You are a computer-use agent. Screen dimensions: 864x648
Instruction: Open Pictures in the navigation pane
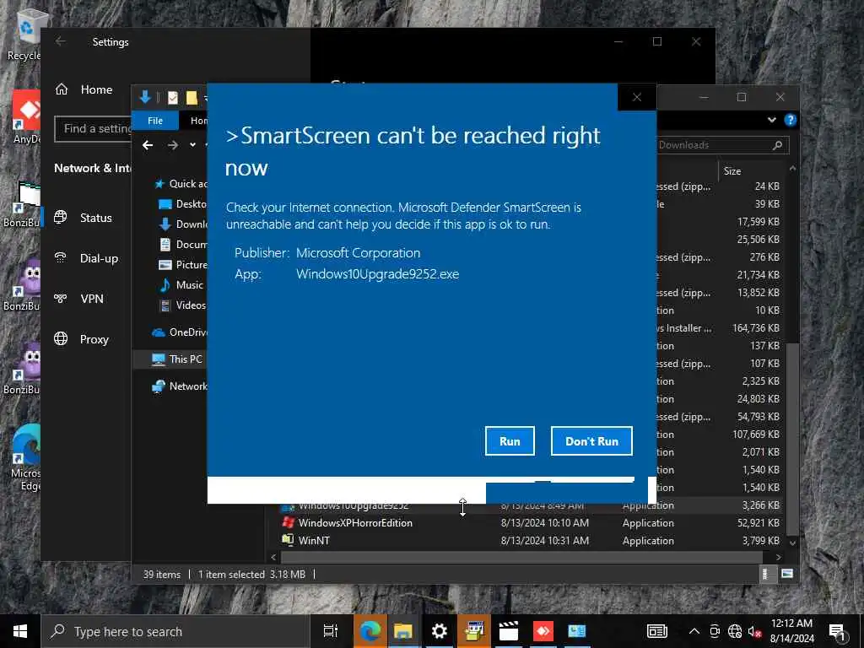[182, 264]
